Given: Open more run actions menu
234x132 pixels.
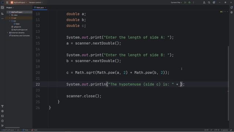Looking at the screenshot, I should [193, 3].
